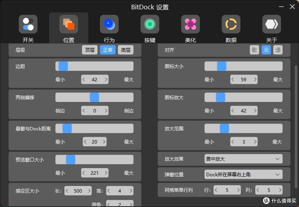
Task: Set layer to 底层
Action: click(x=126, y=50)
